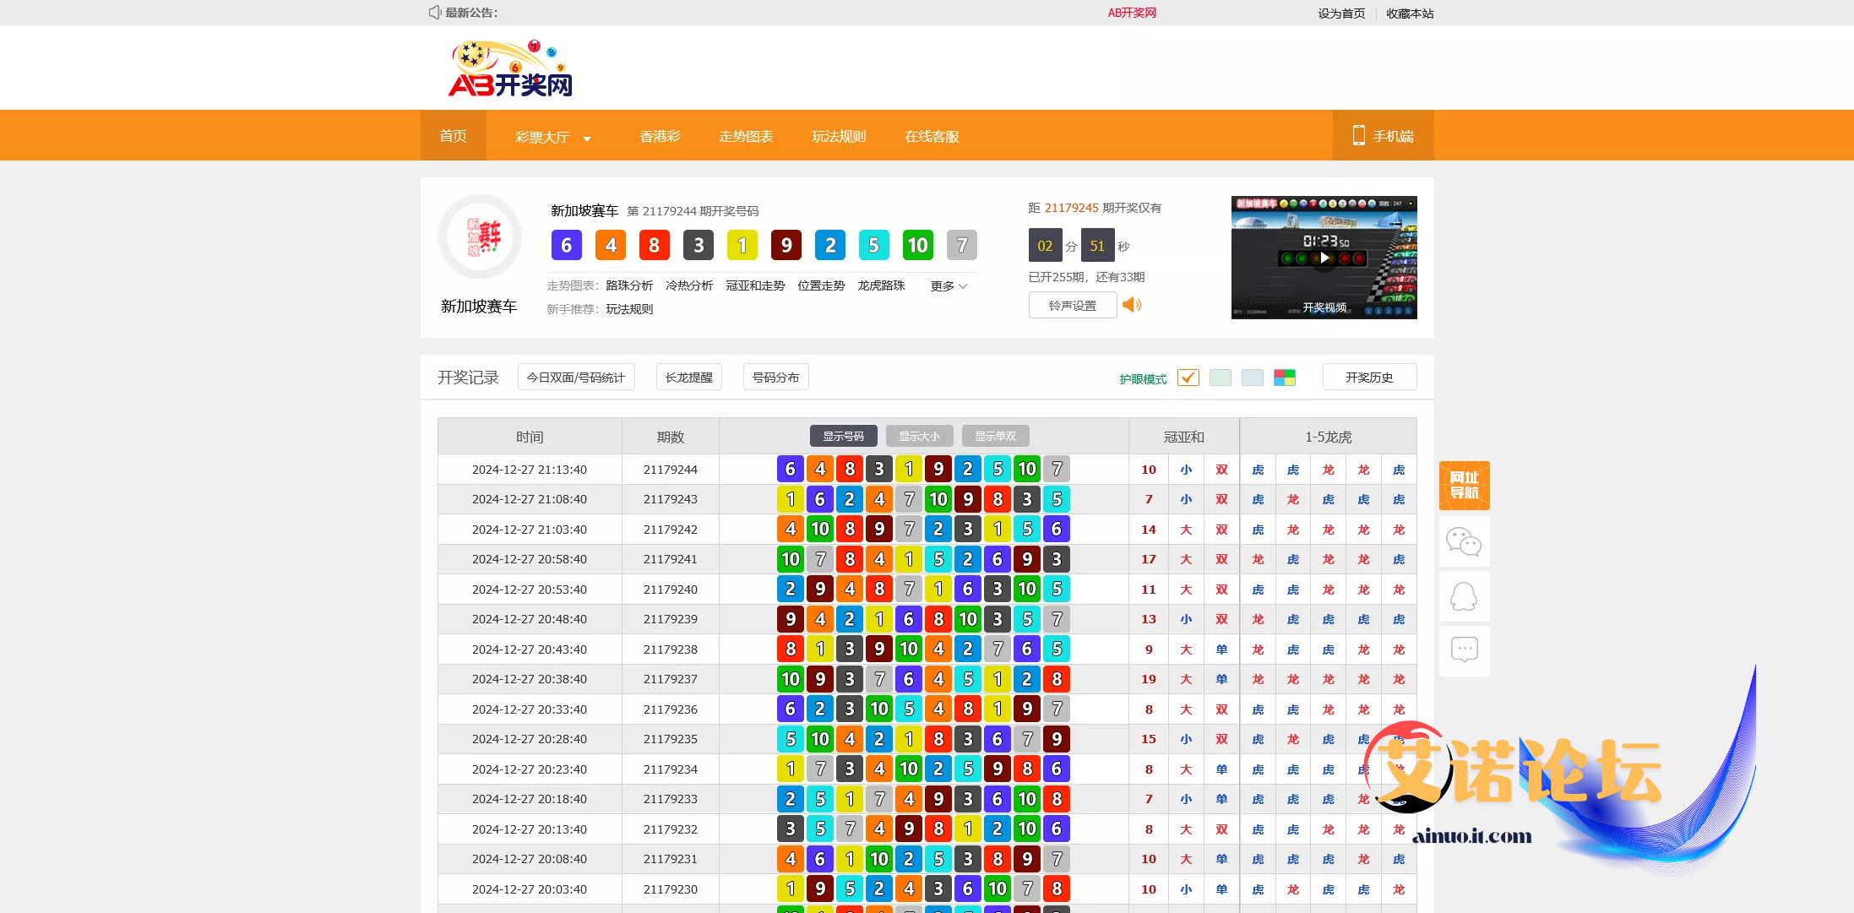Click the AB开奖网 logo
Image resolution: width=1854 pixels, height=913 pixels.
click(510, 68)
